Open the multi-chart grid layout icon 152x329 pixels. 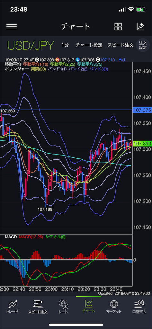(x=118, y=27)
